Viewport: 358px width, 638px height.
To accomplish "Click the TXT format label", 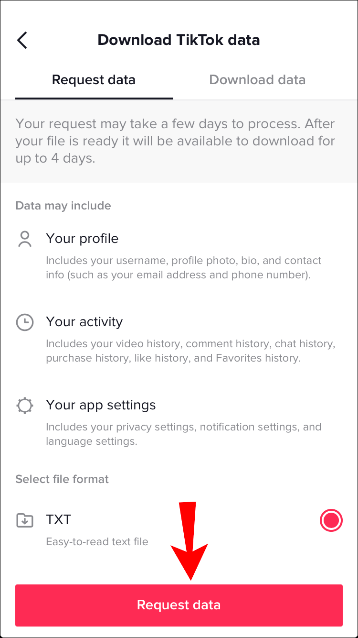I will (59, 519).
